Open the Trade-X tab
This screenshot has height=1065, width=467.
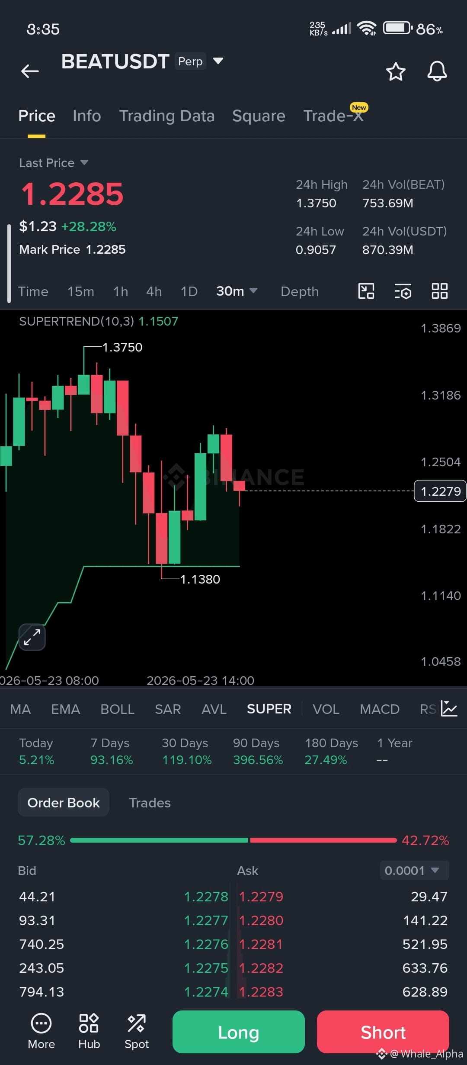[x=333, y=116]
